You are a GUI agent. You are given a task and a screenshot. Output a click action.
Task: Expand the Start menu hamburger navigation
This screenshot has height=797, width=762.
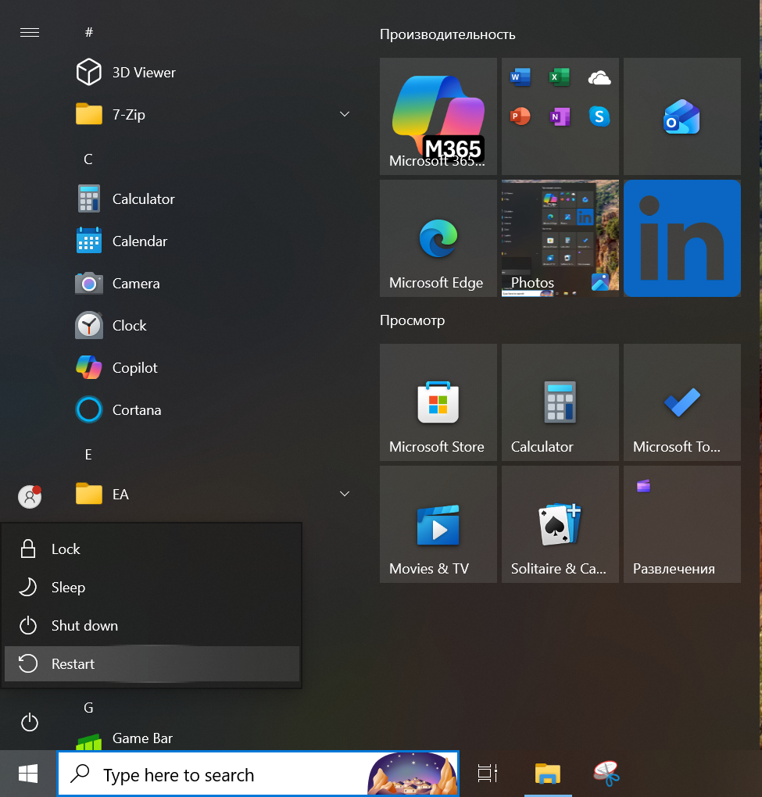(x=30, y=33)
